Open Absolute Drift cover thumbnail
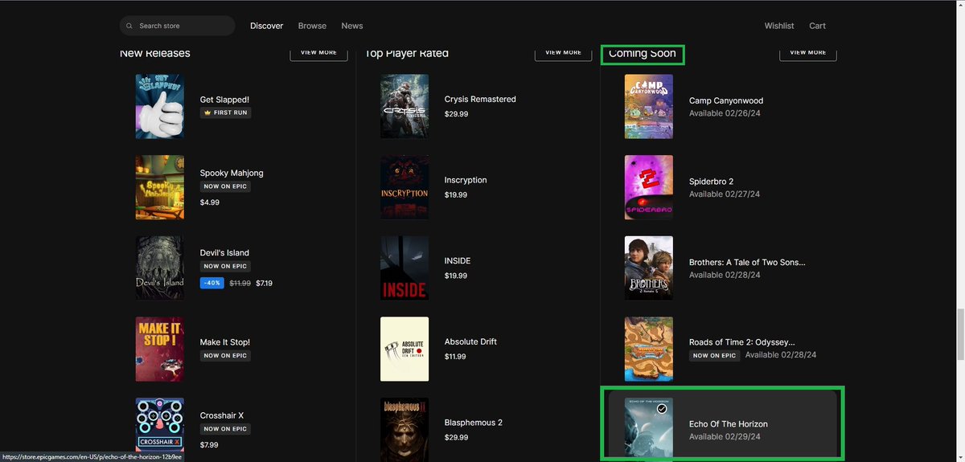The height and width of the screenshot is (462, 965). click(404, 349)
